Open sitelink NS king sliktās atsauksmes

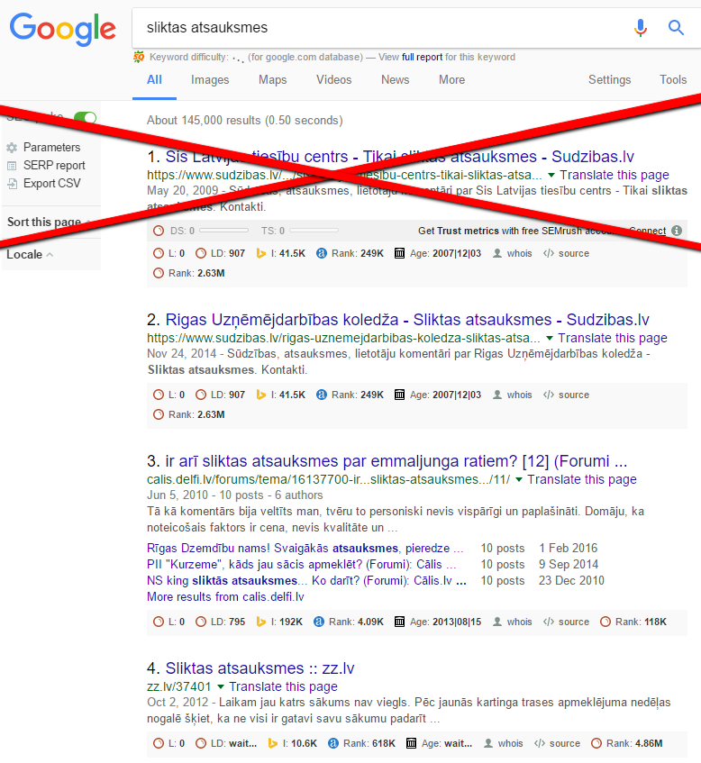306,580
